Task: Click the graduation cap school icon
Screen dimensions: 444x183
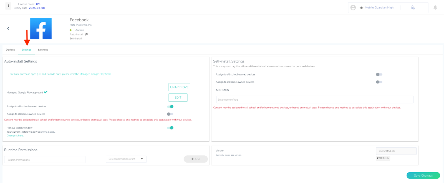Action: 361,8
